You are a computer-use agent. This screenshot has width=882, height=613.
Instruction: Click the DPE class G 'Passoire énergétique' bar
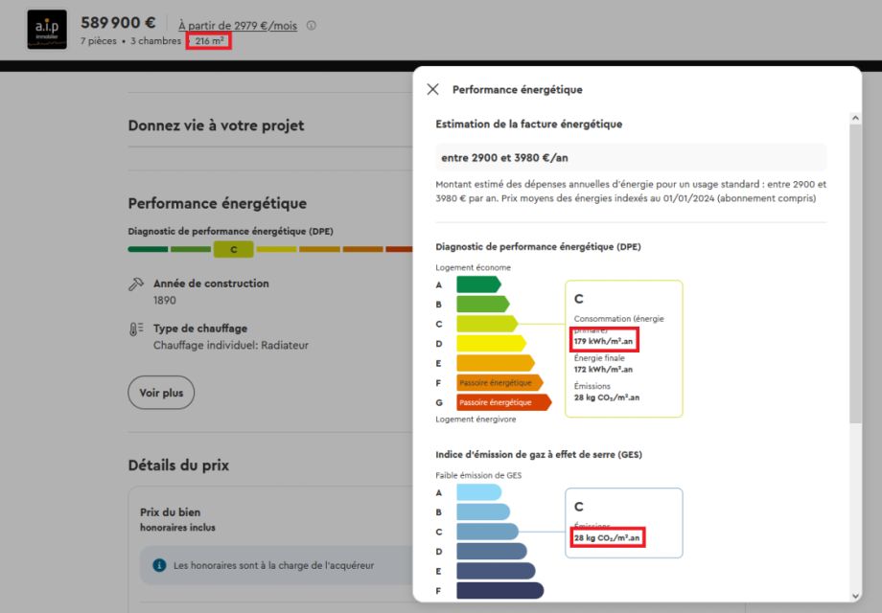(503, 403)
